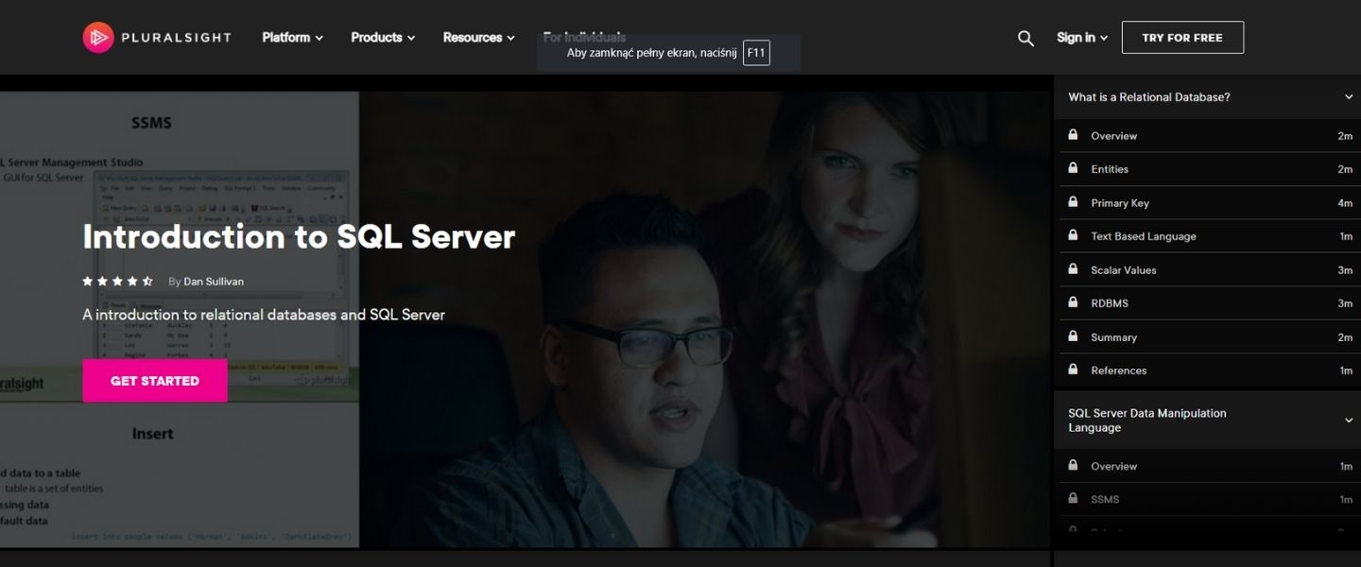Click the TRY FOR FREE button
Image resolution: width=1361 pixels, height=567 pixels.
(1182, 38)
